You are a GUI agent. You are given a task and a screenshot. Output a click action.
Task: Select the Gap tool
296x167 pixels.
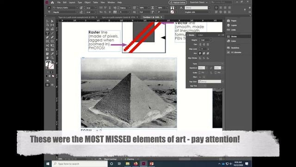(x=52, y=25)
